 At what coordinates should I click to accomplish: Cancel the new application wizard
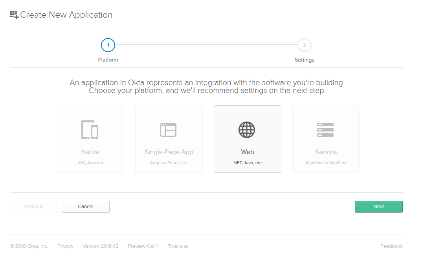pyautogui.click(x=86, y=207)
